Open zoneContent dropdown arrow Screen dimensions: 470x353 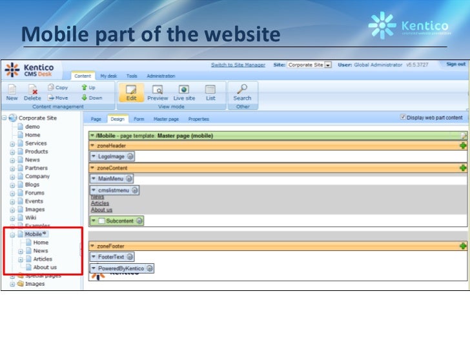click(92, 168)
